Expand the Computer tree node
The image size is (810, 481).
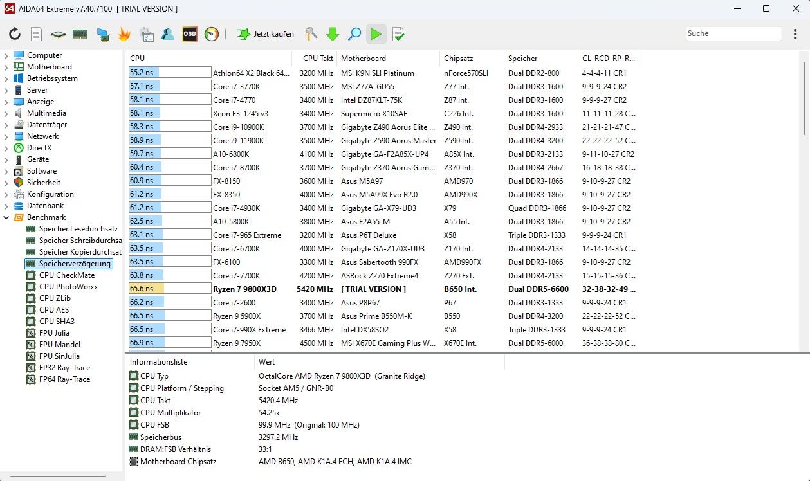(6, 55)
